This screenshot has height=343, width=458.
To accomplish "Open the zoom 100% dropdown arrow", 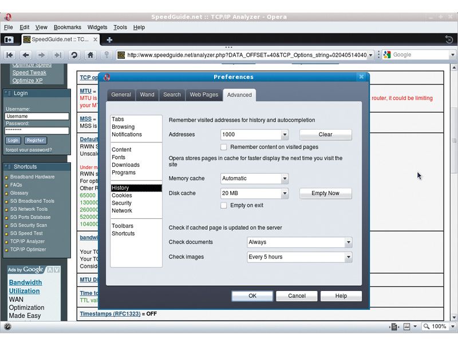I will (x=452, y=326).
